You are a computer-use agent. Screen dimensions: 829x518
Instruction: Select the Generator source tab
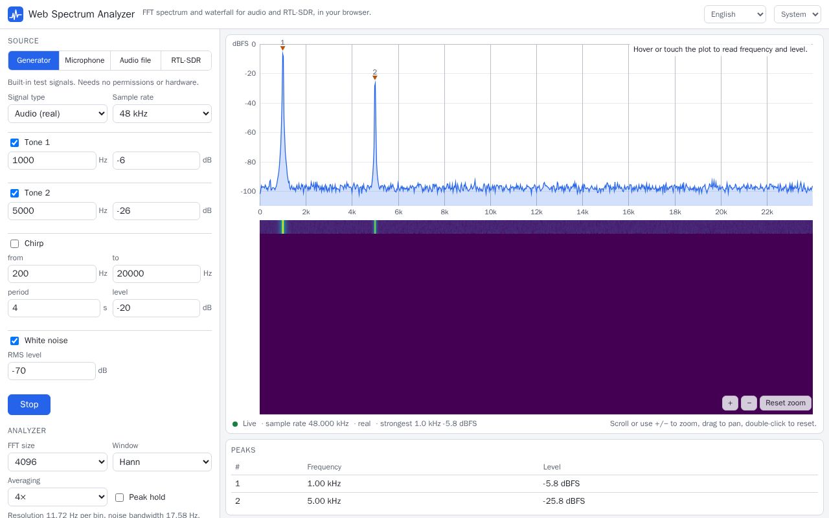pyautogui.click(x=34, y=60)
